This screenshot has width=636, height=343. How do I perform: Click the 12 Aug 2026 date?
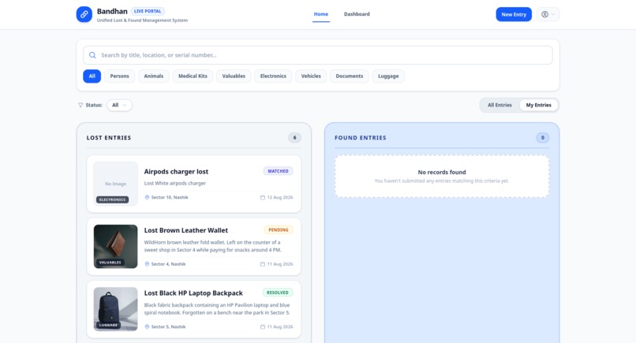point(280,197)
